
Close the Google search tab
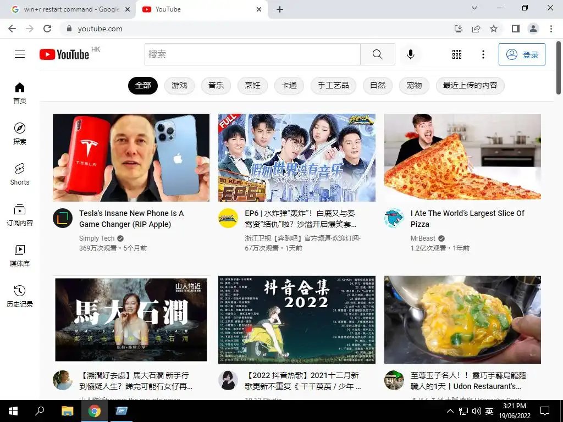(x=128, y=9)
